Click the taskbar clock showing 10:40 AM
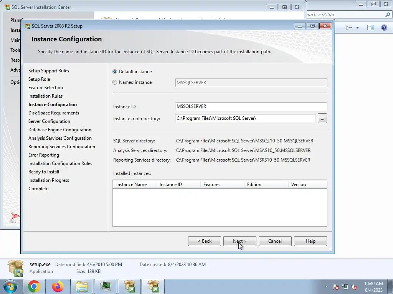The image size is (393, 294). tap(373, 287)
